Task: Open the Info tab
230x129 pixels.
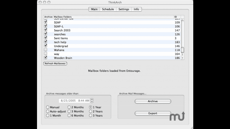Action: pos(136,9)
